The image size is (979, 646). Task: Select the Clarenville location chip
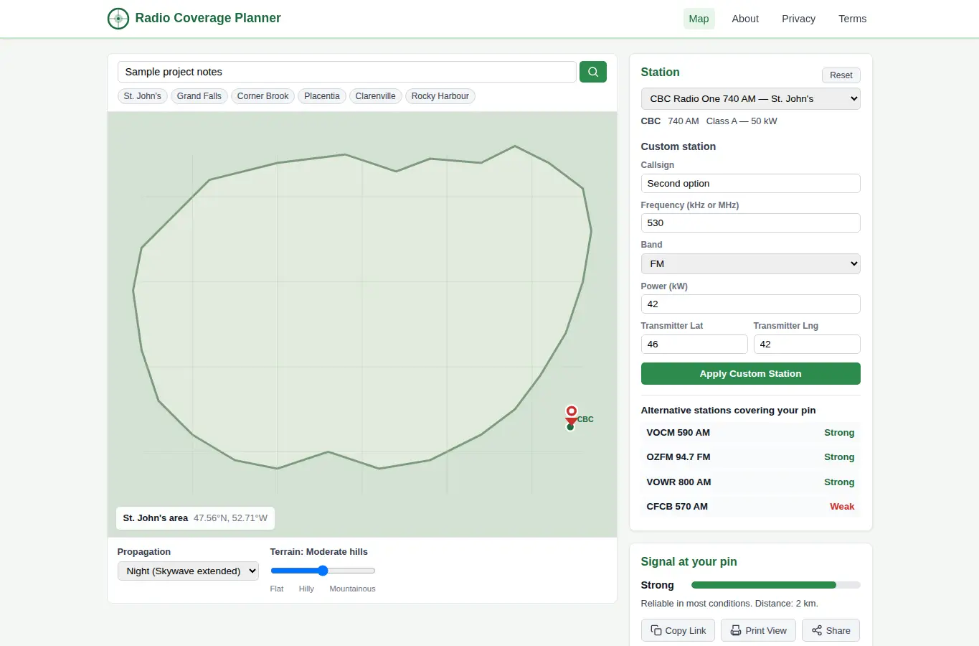point(376,96)
